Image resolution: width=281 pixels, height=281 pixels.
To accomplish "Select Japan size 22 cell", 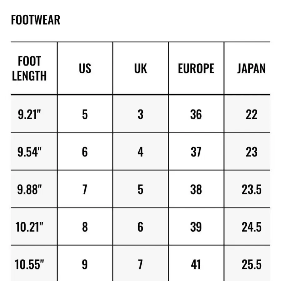I will 251,115.
